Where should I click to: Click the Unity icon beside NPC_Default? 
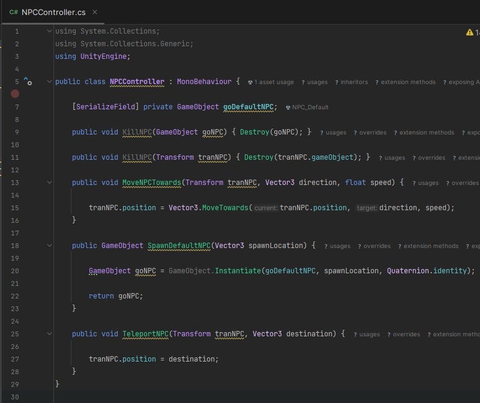click(288, 108)
